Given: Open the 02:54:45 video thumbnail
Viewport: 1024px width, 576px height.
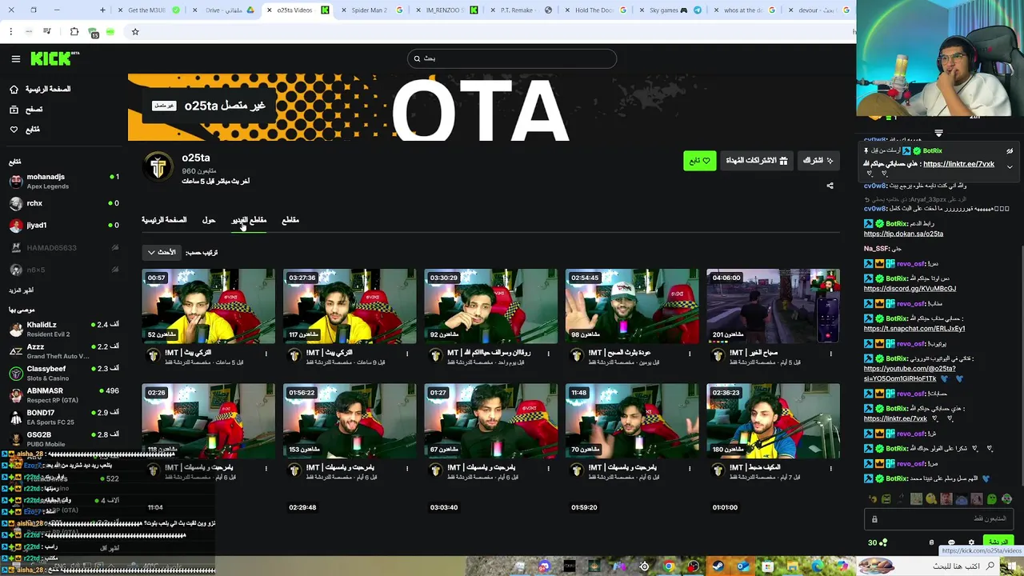Looking at the screenshot, I should click(632, 306).
